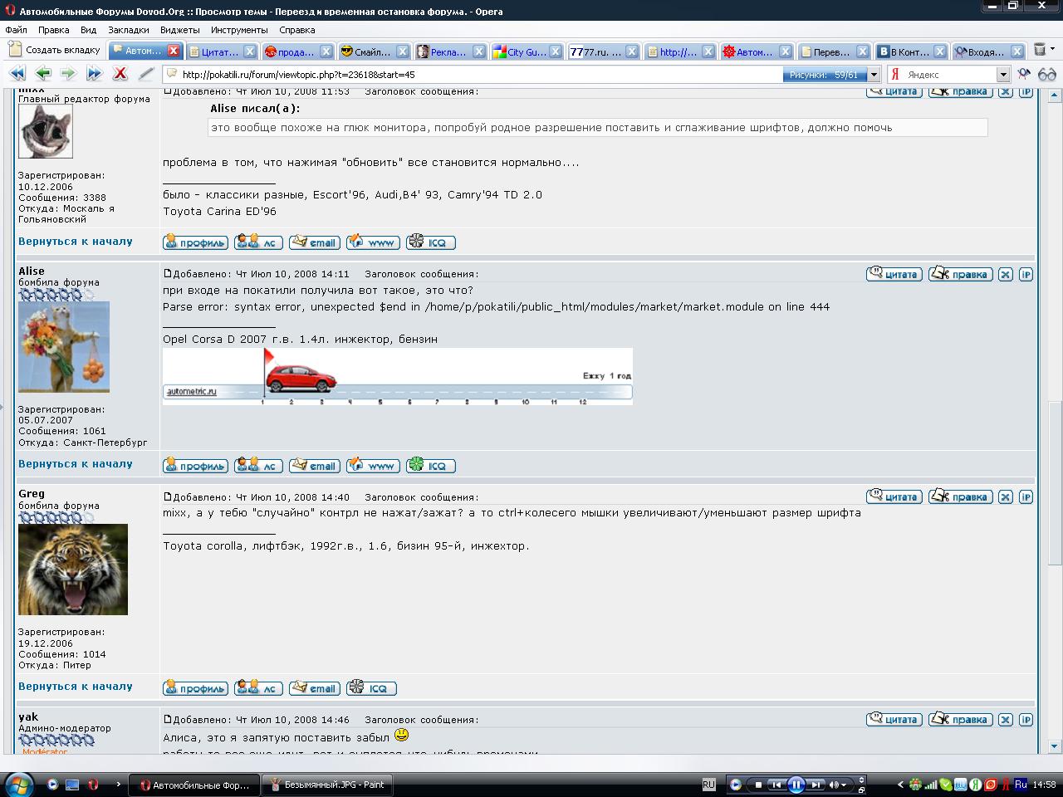Viewport: 1063px width, 797px height.
Task: Switch to Paint window in taskbar
Action: tap(328, 785)
